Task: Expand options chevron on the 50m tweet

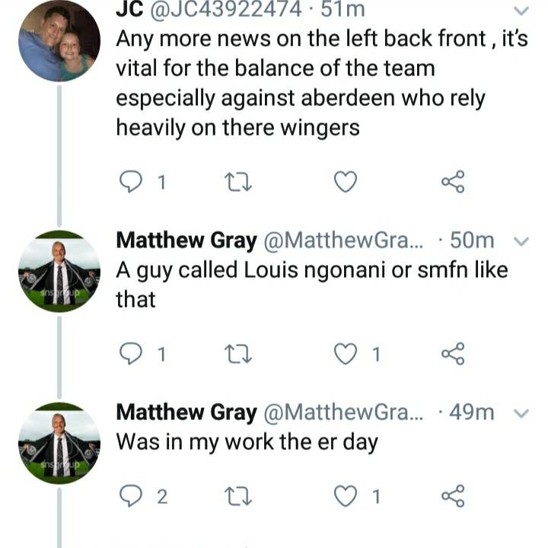Action: coord(521,241)
